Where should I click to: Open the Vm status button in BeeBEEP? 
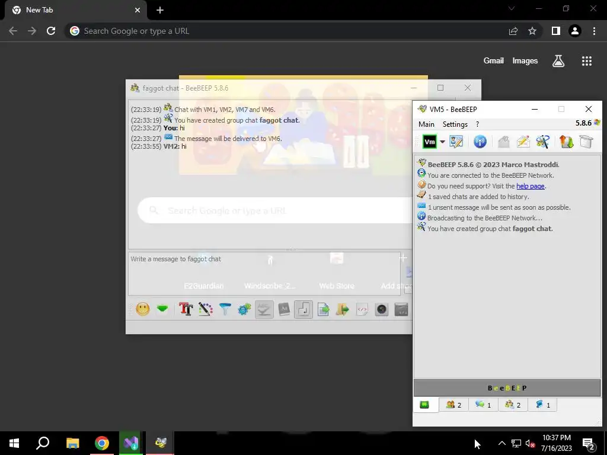pyautogui.click(x=430, y=142)
